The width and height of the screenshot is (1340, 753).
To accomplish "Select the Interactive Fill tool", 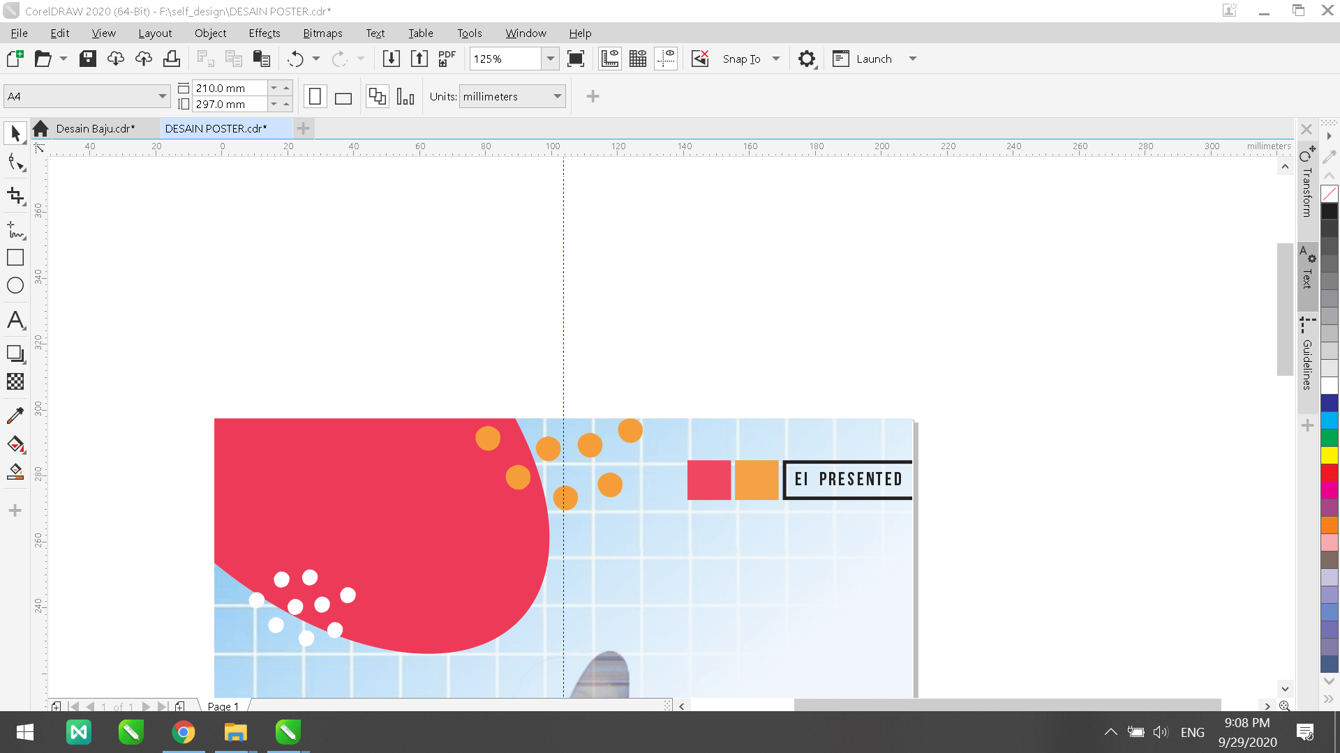I will pyautogui.click(x=15, y=471).
